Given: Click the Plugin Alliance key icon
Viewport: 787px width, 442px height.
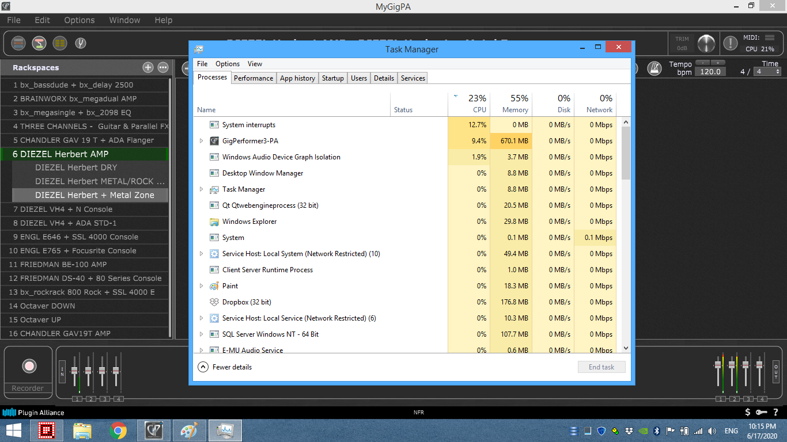Looking at the screenshot, I should tap(762, 412).
